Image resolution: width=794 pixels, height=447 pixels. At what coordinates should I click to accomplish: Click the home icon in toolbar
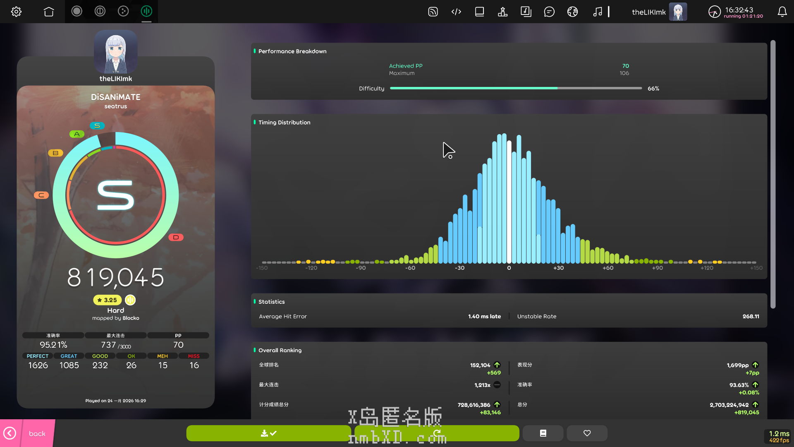tap(49, 12)
